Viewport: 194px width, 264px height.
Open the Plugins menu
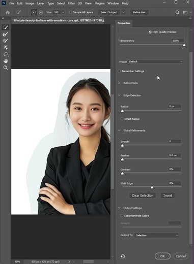point(99,3)
